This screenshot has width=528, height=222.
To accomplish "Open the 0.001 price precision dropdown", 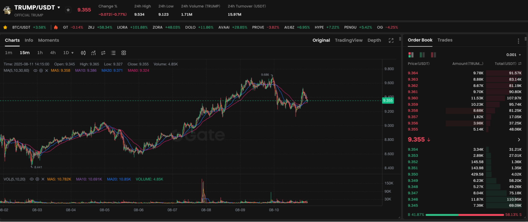I will [x=513, y=55].
